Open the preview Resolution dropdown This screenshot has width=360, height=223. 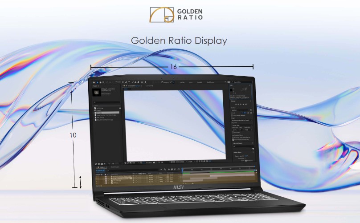(x=249, y=130)
